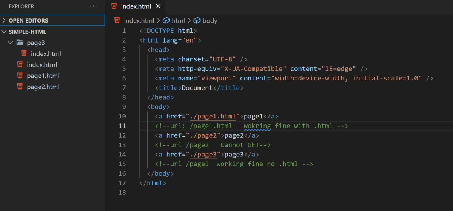
Task: Click line number 11 in the gutter
Action: (x=122, y=126)
